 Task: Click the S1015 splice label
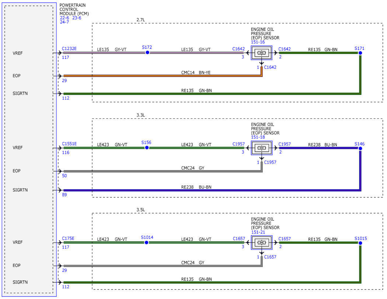coord(360,239)
